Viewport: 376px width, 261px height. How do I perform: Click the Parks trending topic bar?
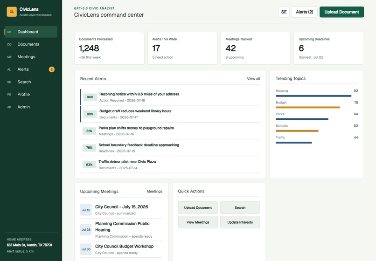click(x=302, y=119)
